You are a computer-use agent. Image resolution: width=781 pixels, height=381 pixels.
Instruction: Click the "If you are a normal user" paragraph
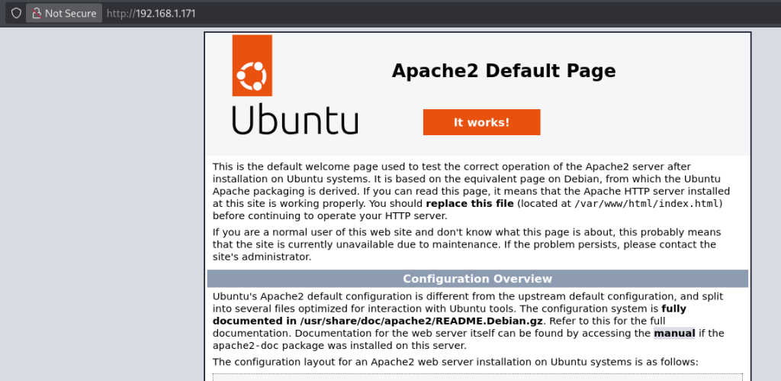tap(465, 232)
